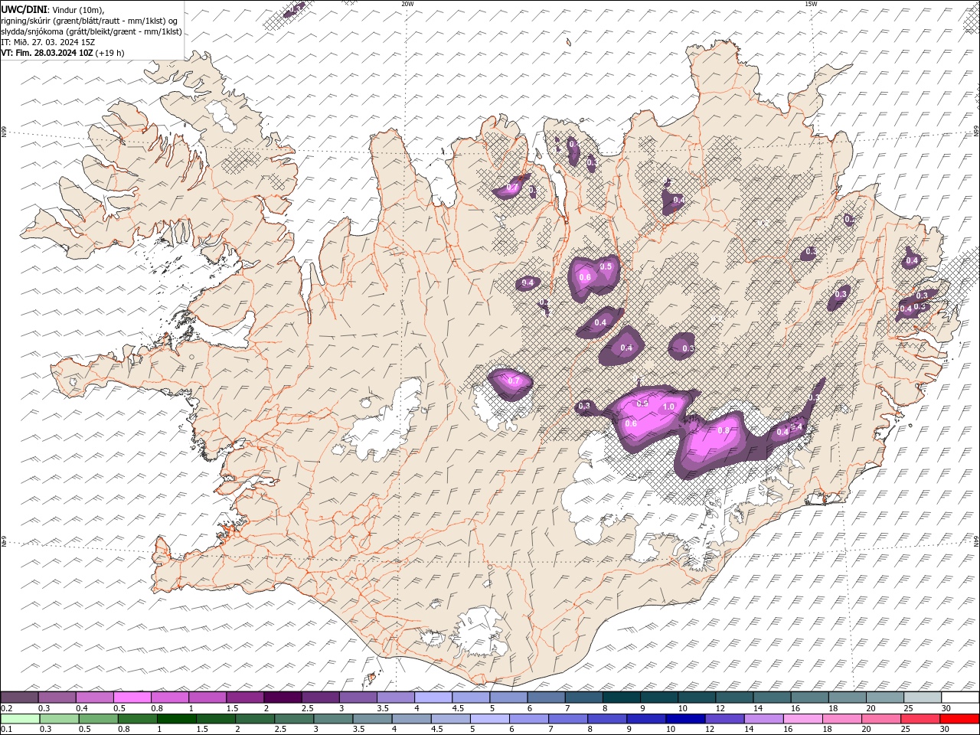Pick the 0.8 green rain legend swatch
The width and height of the screenshot is (980, 735).
pos(137,718)
